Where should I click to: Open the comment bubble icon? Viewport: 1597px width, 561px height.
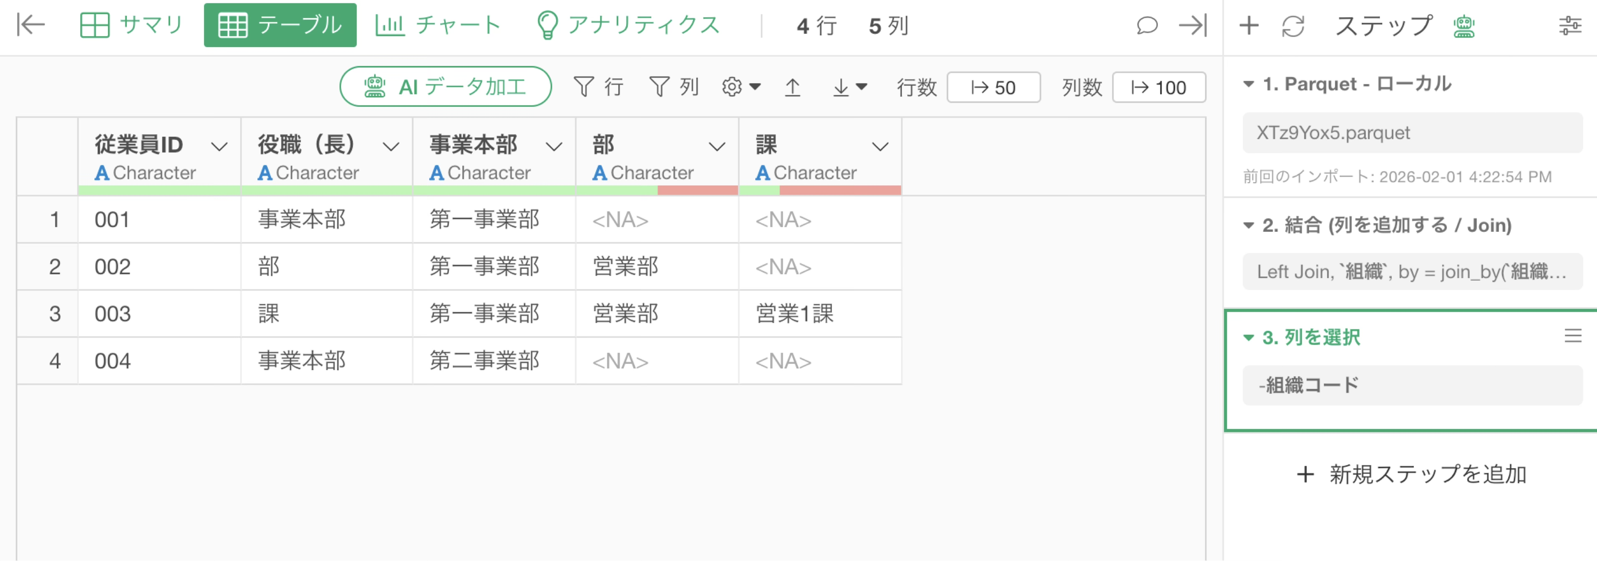(1147, 25)
